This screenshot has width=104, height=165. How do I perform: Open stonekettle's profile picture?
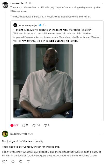(x=5, y=5)
